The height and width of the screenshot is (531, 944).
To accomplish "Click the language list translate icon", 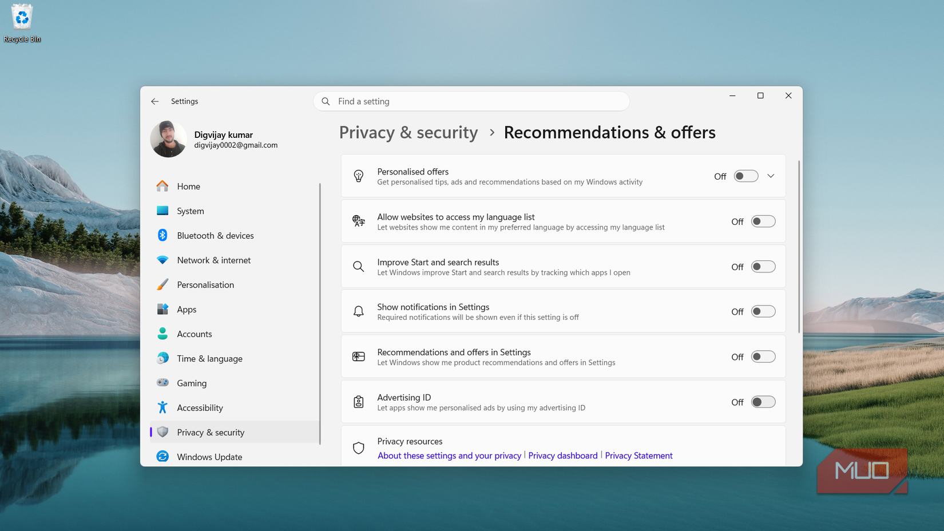I will click(x=359, y=221).
